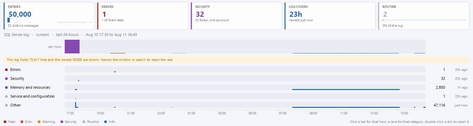Click '1h ago' in Memory and resources row
Image resolution: width=473 pixels, height=126 pixels.
462,87
